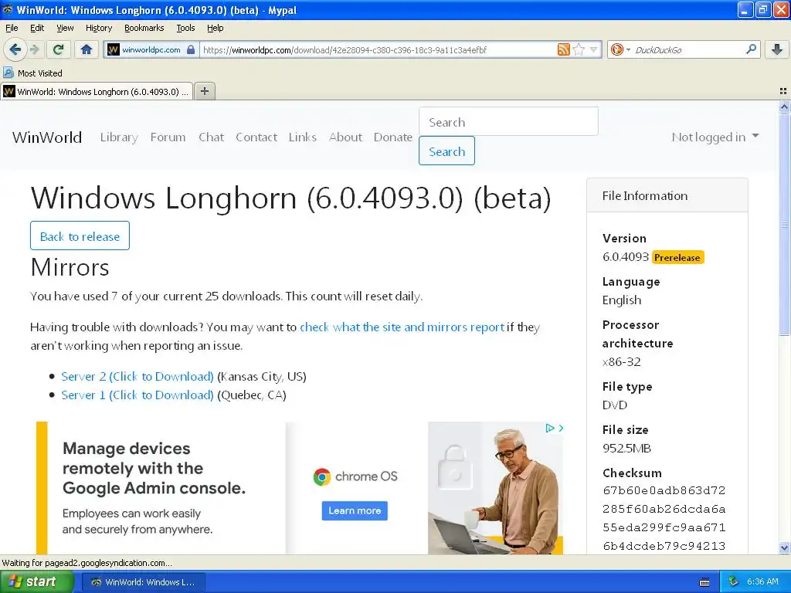Screen dimensions: 791x593
Task: Open the Edit menu
Action: 37,28
